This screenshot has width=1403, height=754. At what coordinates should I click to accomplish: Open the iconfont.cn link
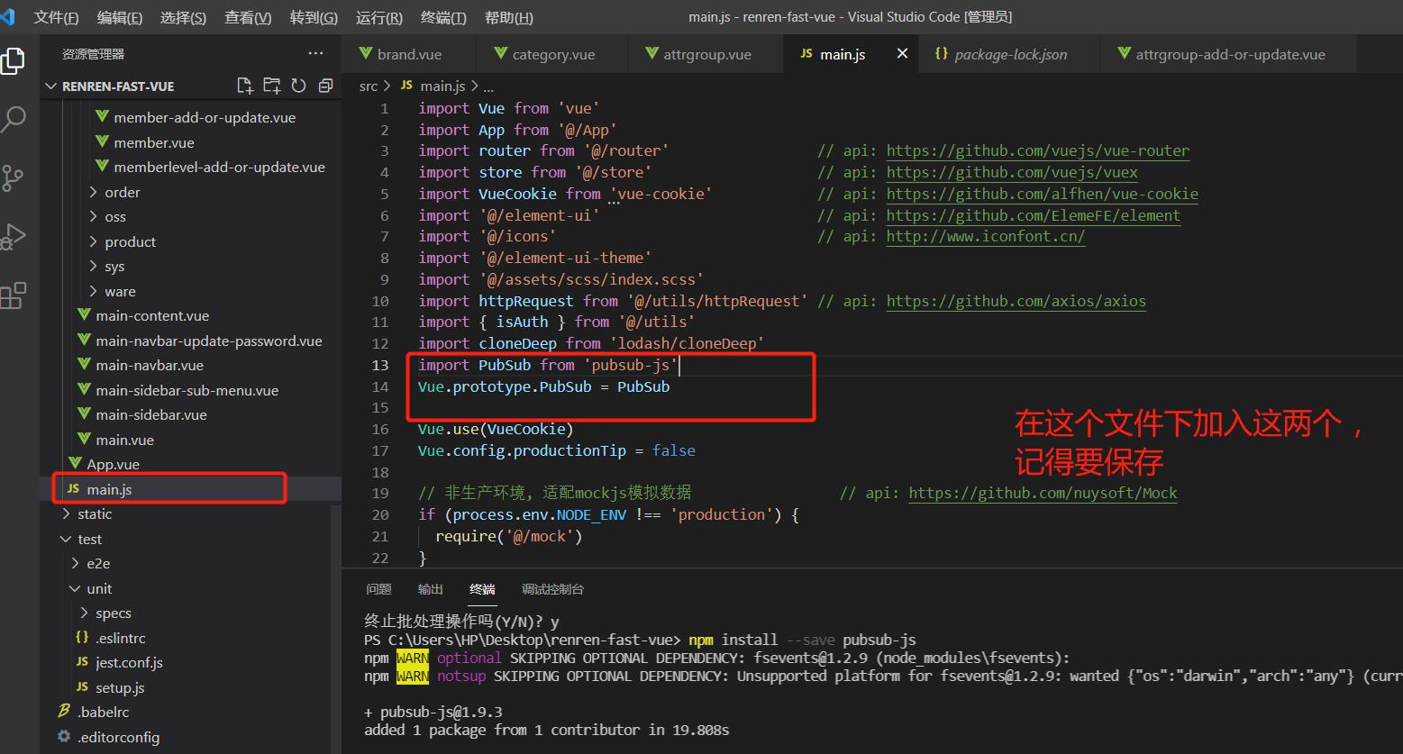click(986, 236)
